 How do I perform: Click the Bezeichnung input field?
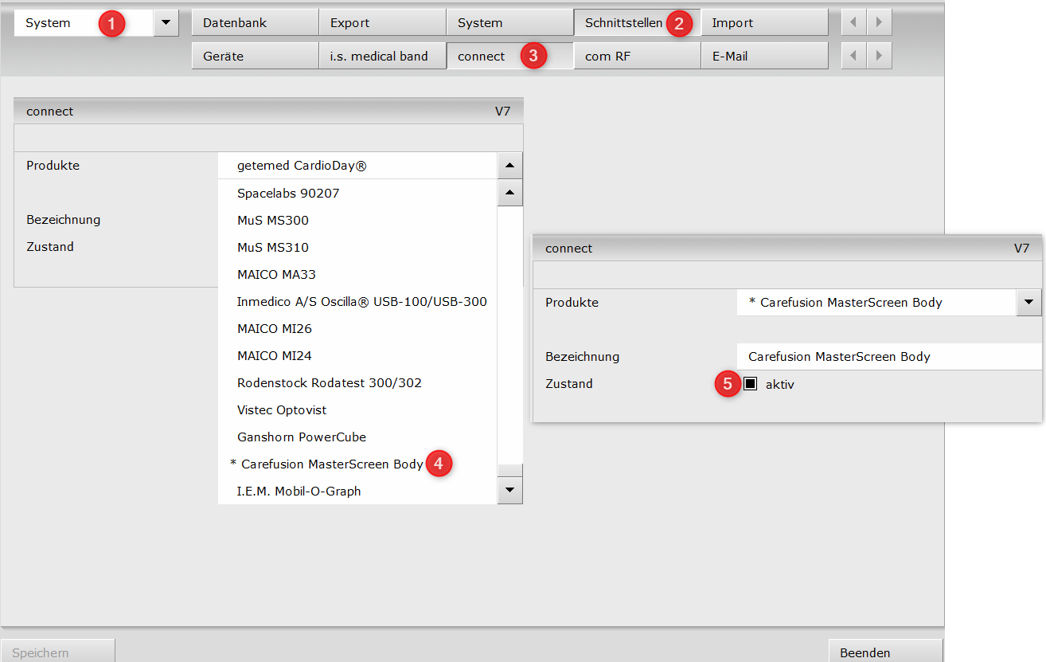coord(889,357)
